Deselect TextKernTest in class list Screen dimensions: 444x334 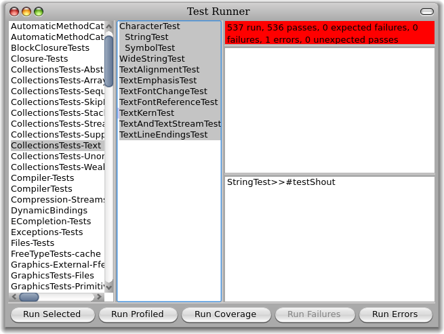point(146,113)
